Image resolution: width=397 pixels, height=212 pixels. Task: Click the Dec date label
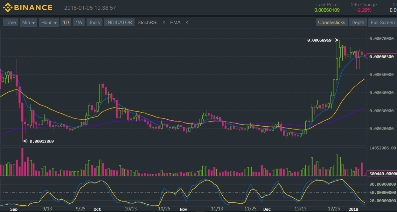267,209
